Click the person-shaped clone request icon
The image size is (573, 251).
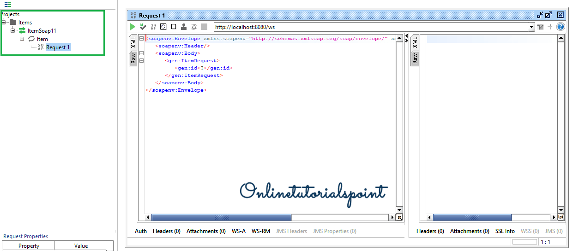pos(184,27)
